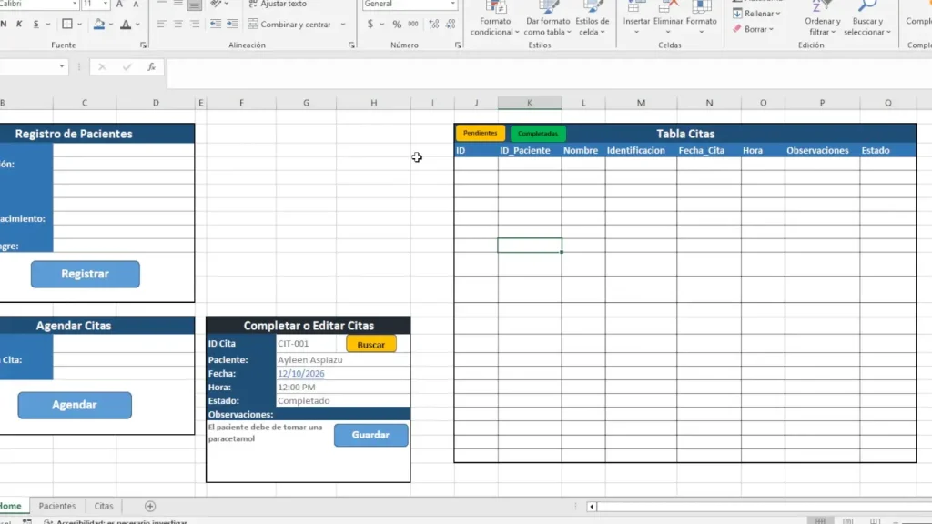Open Fuente dialog launcher

pos(143,45)
